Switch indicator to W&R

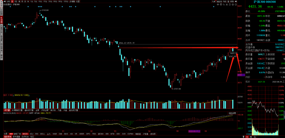(x=55, y=134)
